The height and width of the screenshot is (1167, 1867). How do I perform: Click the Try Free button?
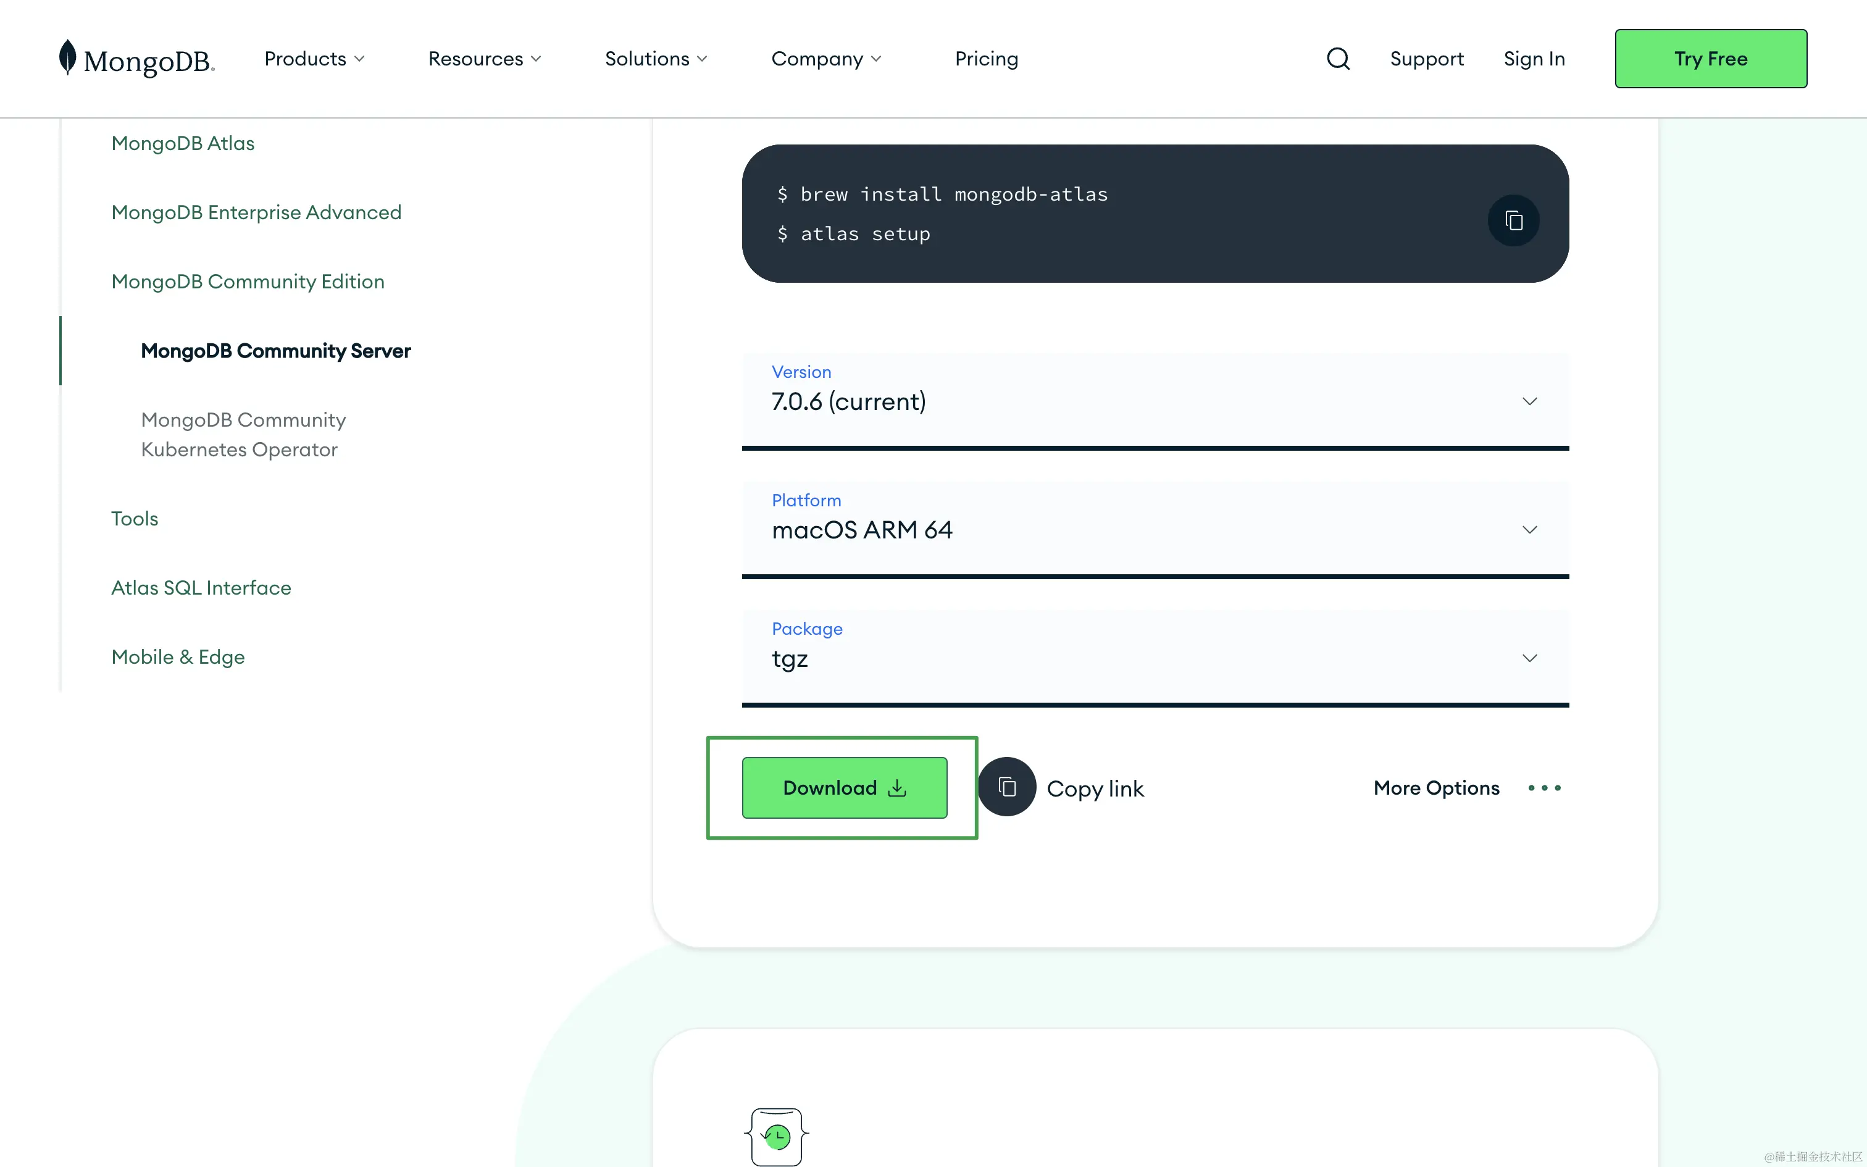(1710, 59)
